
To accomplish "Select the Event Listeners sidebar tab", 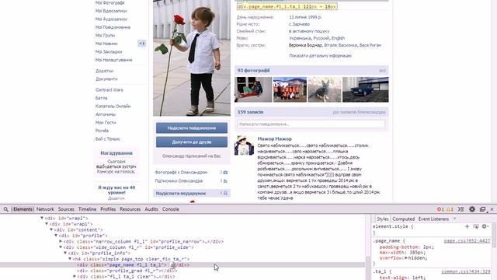I will (x=433, y=219).
